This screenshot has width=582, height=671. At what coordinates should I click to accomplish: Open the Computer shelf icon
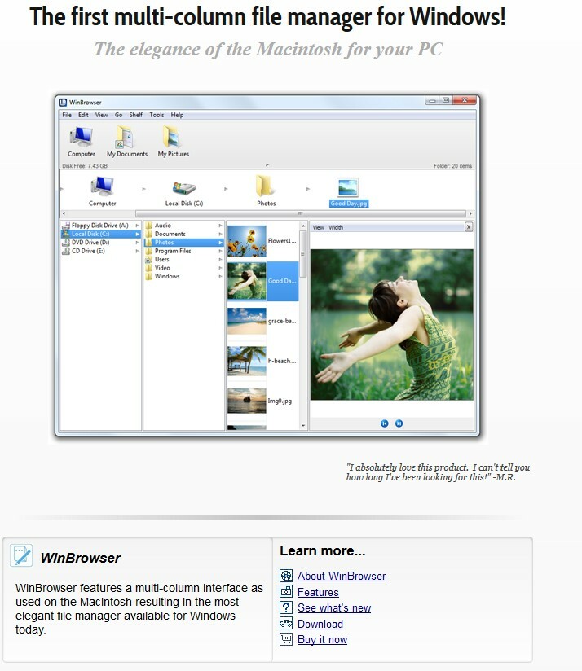click(x=81, y=142)
